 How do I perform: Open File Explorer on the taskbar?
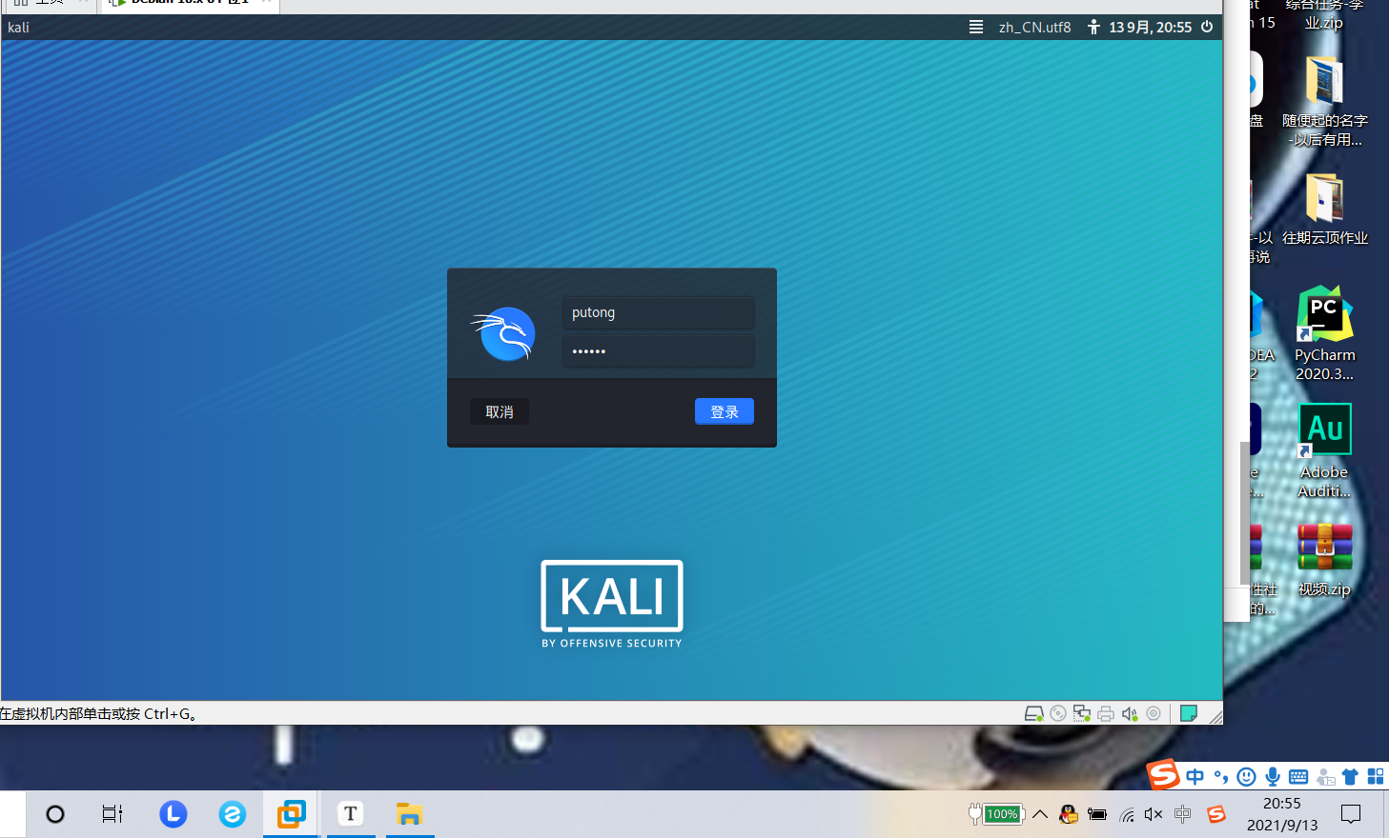(x=410, y=814)
